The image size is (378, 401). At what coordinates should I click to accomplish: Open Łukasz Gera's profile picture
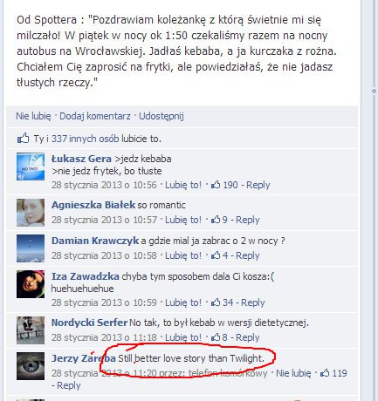[31, 167]
